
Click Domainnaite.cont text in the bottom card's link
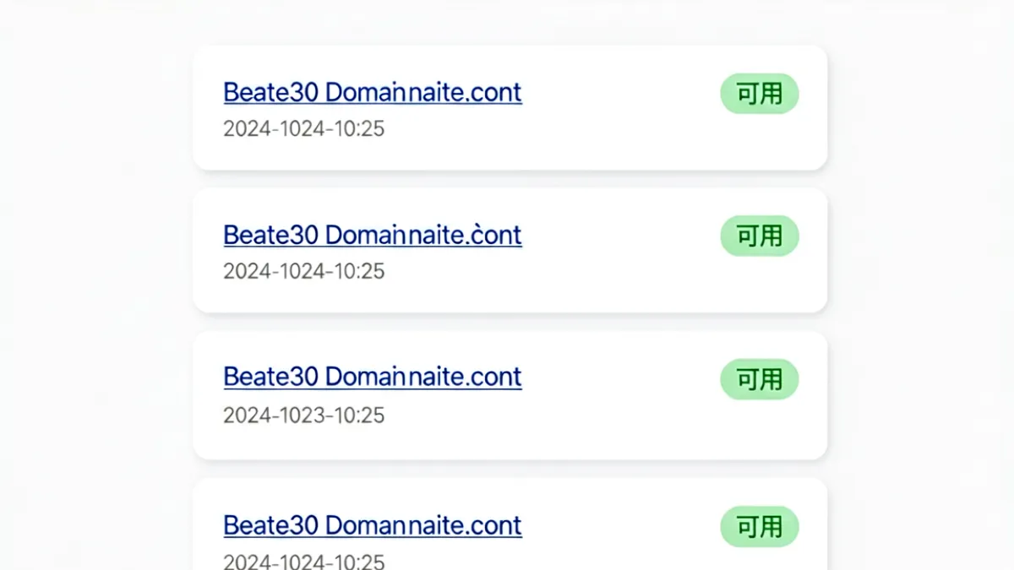[423, 525]
